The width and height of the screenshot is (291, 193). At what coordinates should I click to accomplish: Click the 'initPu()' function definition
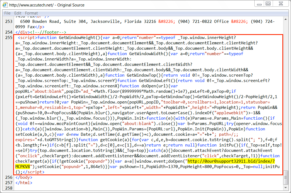pyautogui.click(x=229, y=145)
